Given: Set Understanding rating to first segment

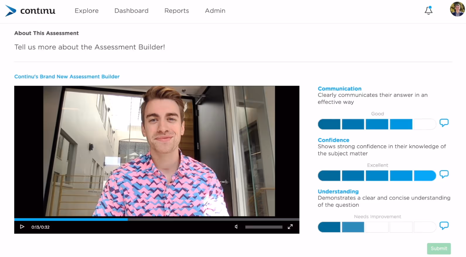Looking at the screenshot, I should [329, 227].
